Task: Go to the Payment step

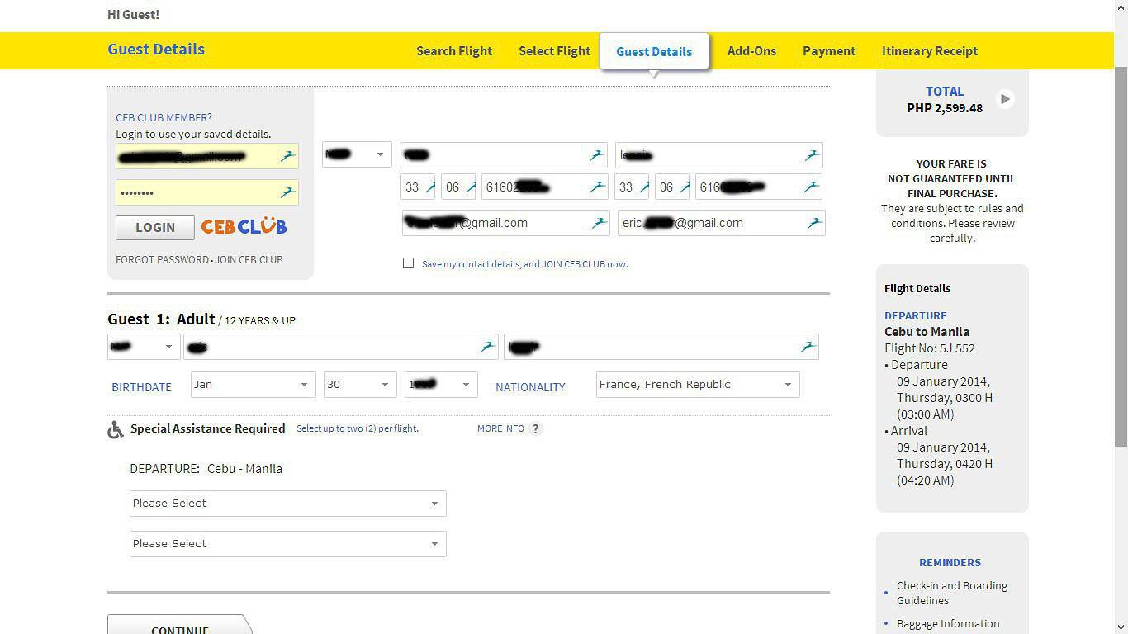Action: tap(829, 51)
